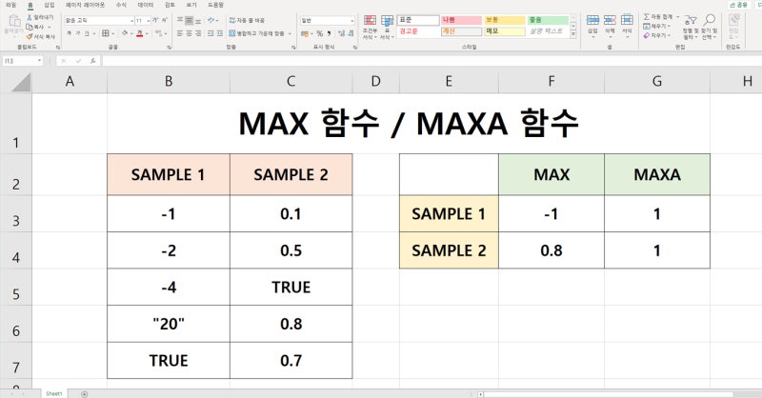Click the text Orientation angled icon
762x398 pixels.
211,20
